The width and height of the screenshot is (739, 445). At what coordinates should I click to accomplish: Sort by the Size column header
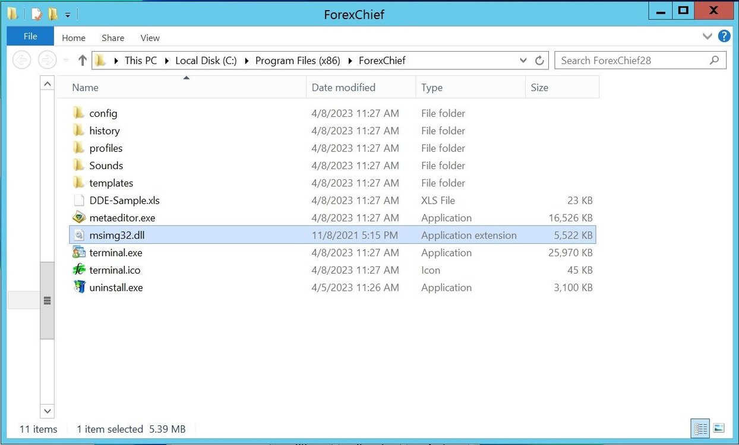562,87
